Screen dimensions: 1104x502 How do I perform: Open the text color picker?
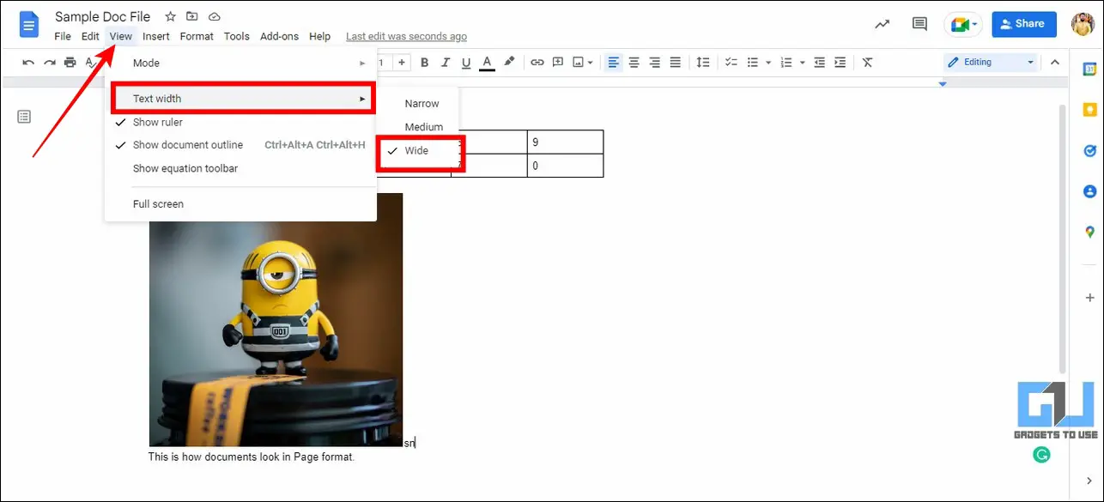[488, 63]
